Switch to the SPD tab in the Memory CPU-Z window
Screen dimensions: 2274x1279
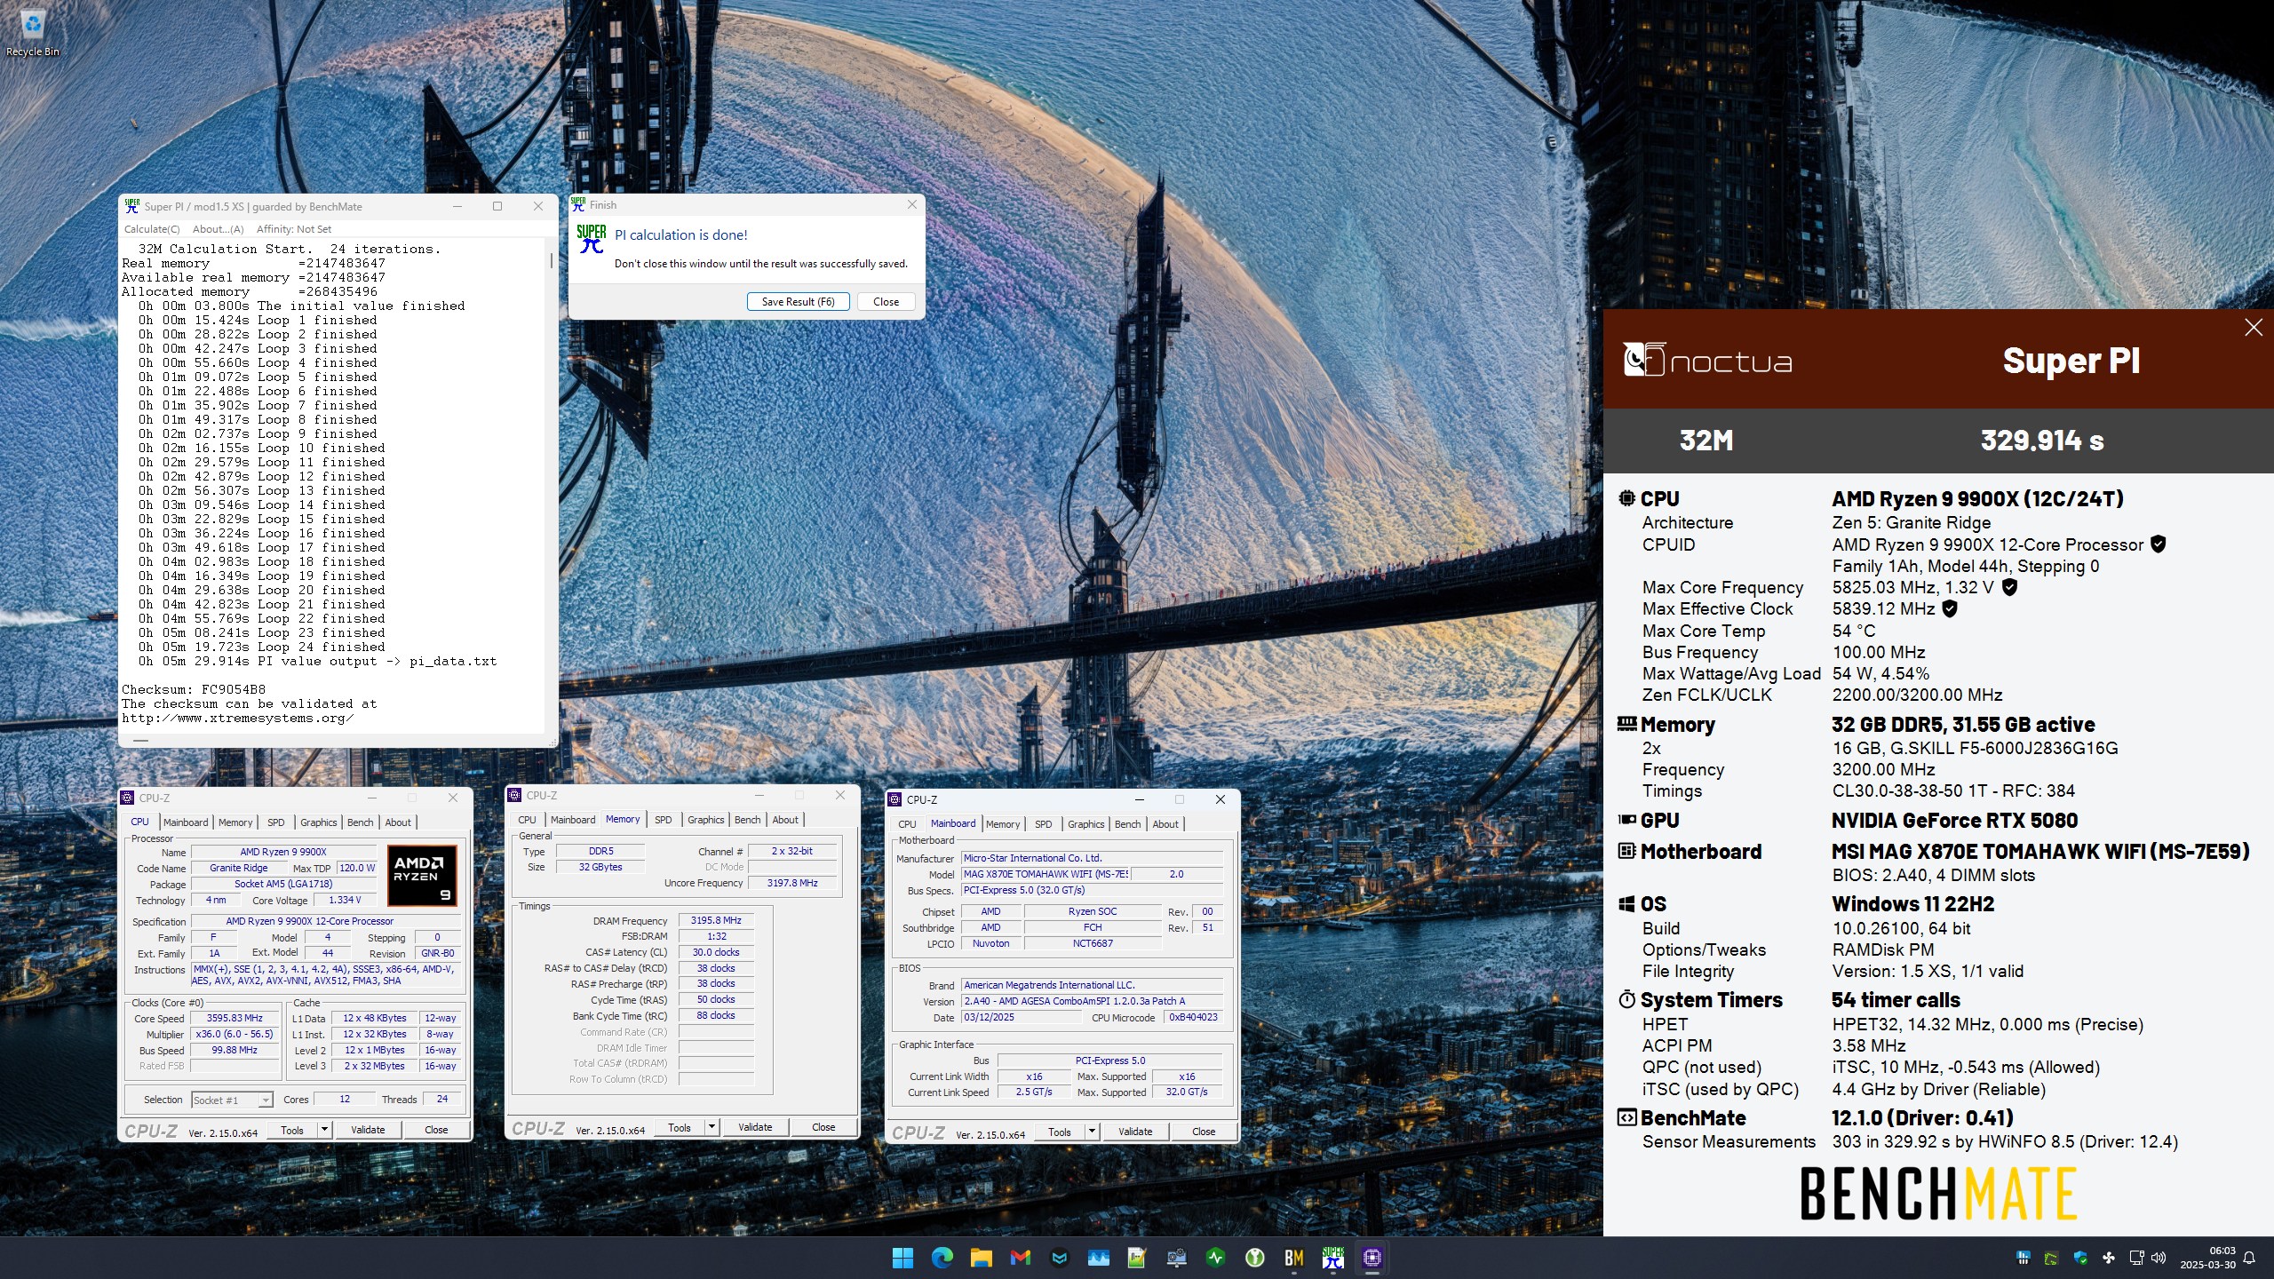663,820
